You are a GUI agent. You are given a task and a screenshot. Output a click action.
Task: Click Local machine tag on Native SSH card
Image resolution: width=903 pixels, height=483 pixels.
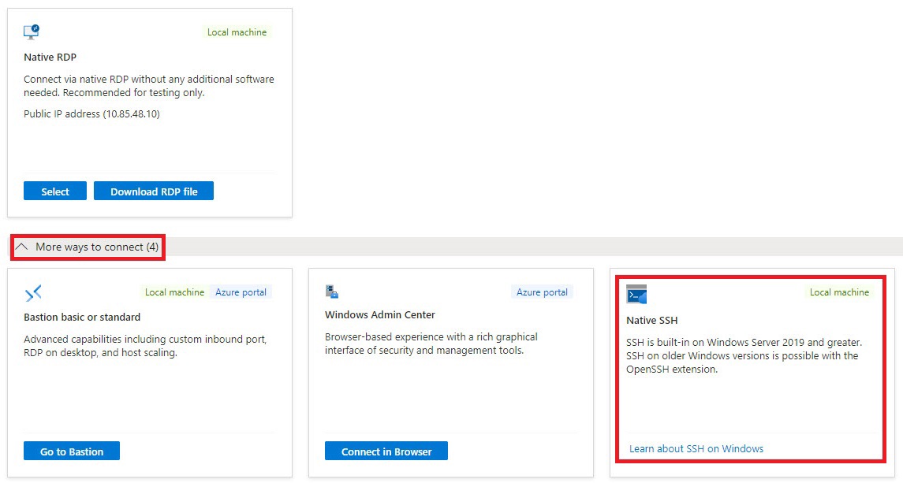[x=839, y=292]
